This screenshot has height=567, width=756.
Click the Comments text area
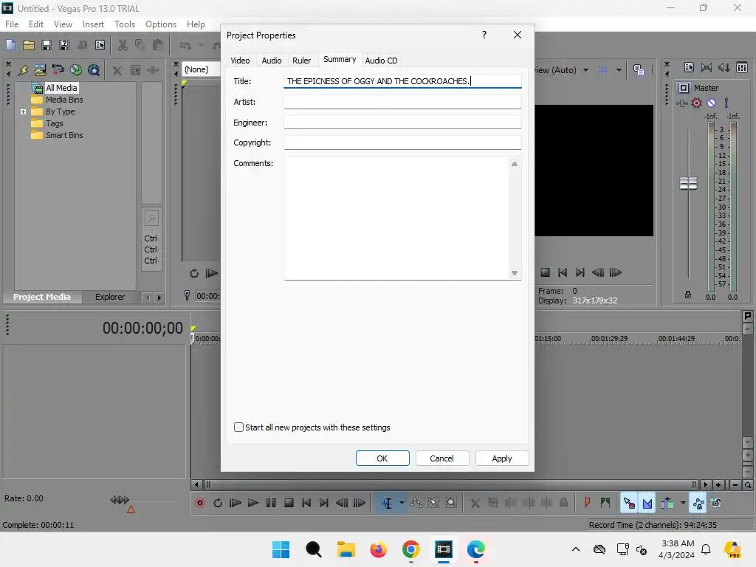pyautogui.click(x=396, y=218)
